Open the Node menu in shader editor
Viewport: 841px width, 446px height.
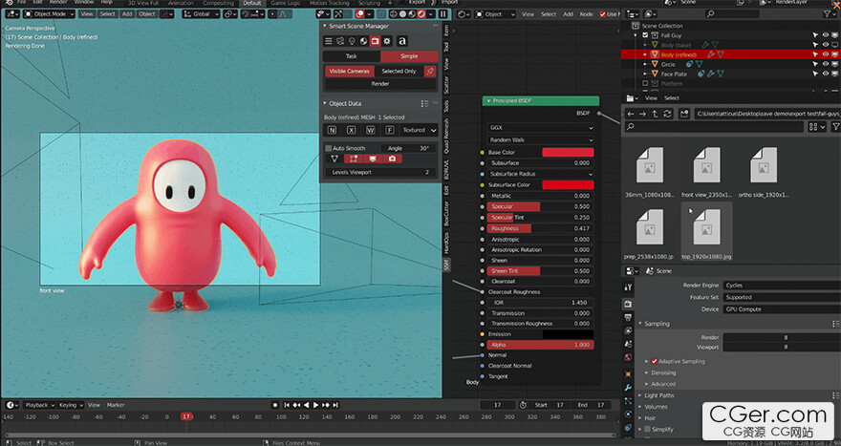point(586,14)
